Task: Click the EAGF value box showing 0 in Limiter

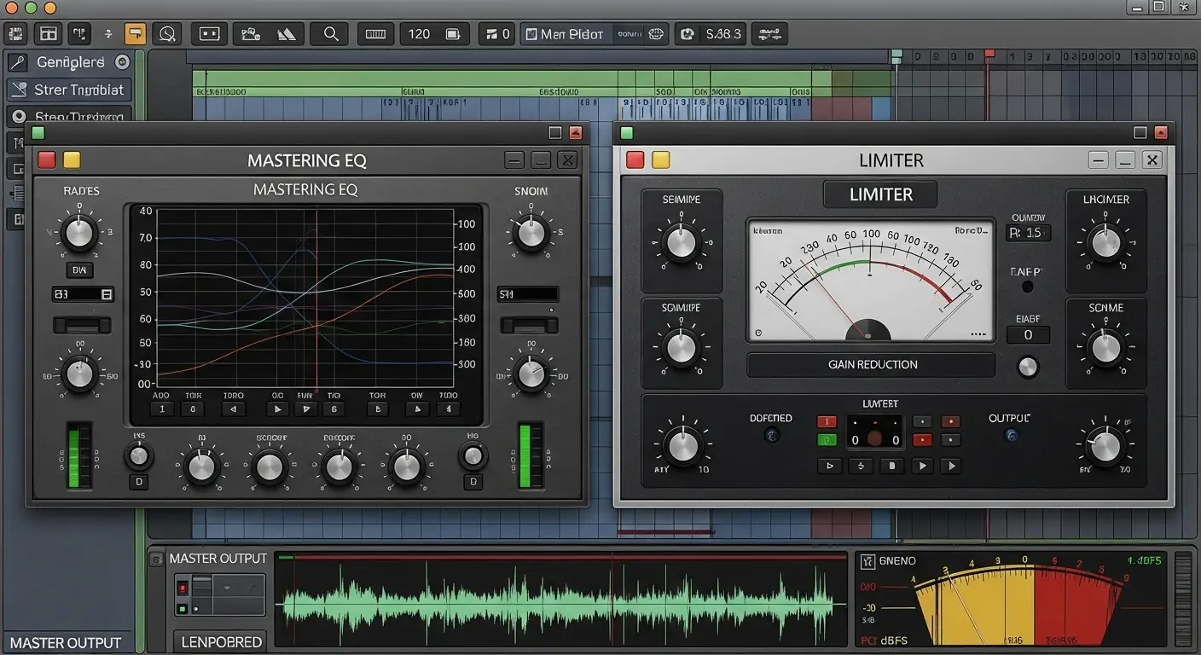Action: tap(1028, 335)
